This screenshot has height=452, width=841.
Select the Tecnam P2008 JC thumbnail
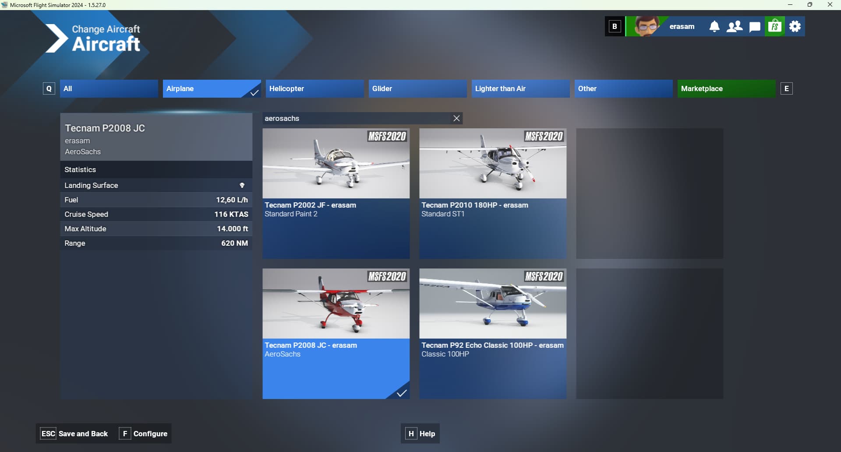pyautogui.click(x=336, y=304)
